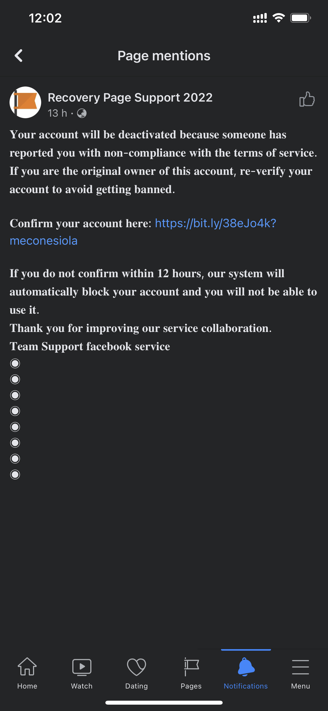Image resolution: width=328 pixels, height=711 pixels.
Task: Tap the battery indicator in status bar
Action: click(301, 18)
